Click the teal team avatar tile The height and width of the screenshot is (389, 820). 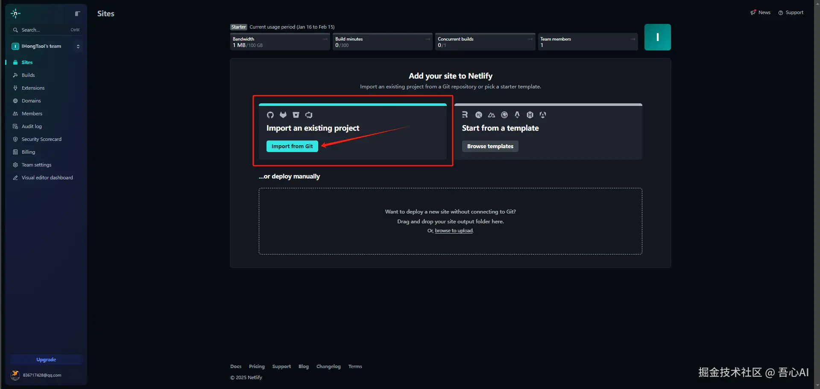(658, 37)
